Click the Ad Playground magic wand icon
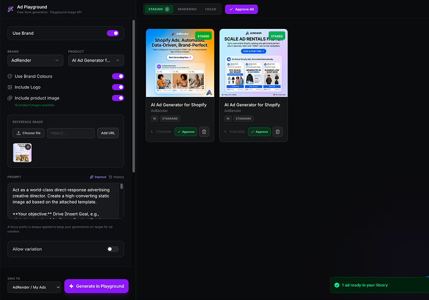Screen dimensions: 429x300 [10, 9]
